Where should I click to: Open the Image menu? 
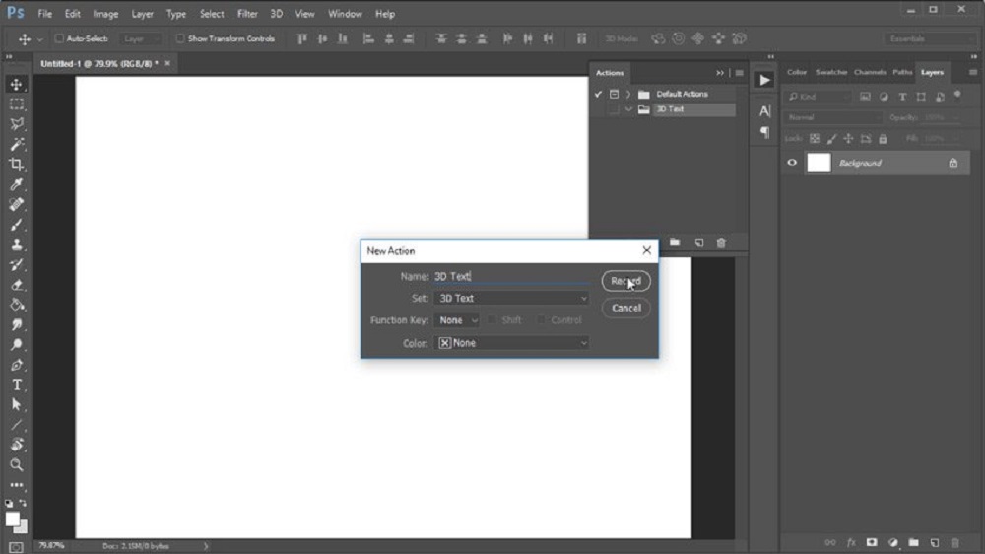point(105,13)
